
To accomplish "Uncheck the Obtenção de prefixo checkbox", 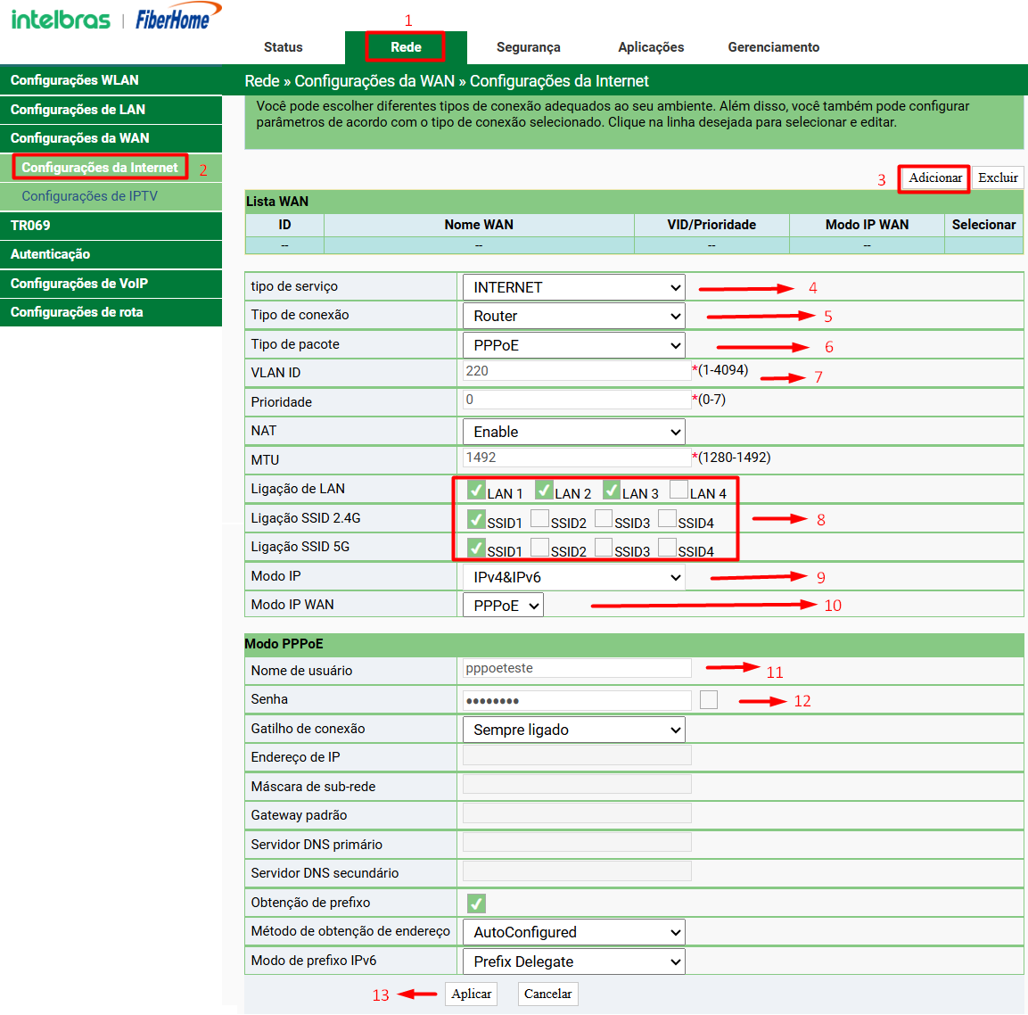I will [477, 904].
